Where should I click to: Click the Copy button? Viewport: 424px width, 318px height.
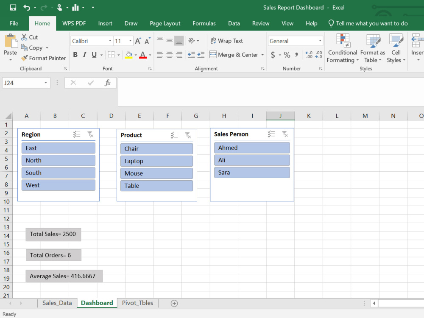tap(32, 47)
